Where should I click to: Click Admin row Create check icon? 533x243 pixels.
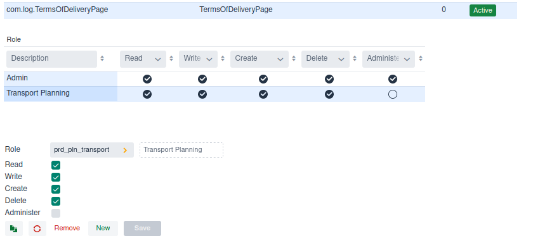263,79
